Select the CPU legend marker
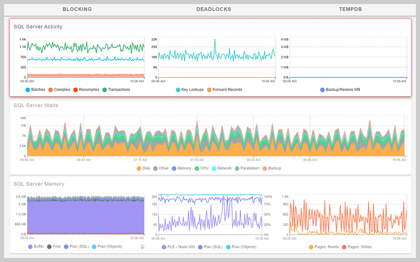 coord(197,168)
